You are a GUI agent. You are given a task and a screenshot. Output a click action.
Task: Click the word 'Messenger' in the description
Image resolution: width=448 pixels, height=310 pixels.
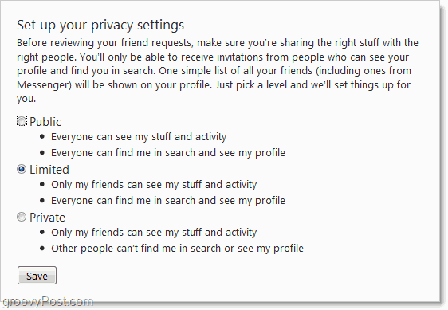pyautogui.click(x=45, y=85)
